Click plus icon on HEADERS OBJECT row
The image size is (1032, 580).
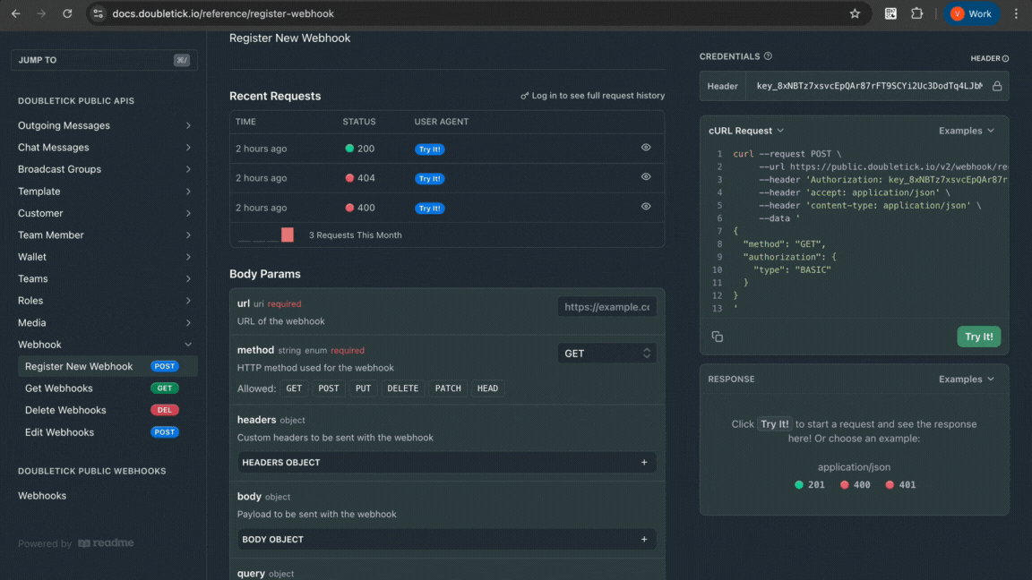[644, 463]
